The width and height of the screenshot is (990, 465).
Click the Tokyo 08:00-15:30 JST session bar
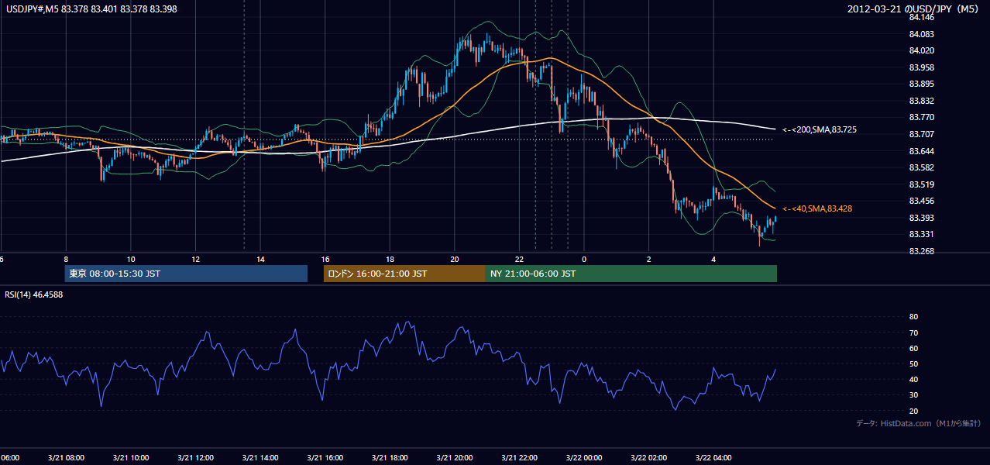tap(186, 274)
